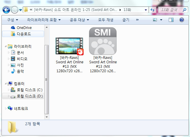Expand the 문서 library node
This screenshot has height=137, width=190.
click(x=9, y=53)
